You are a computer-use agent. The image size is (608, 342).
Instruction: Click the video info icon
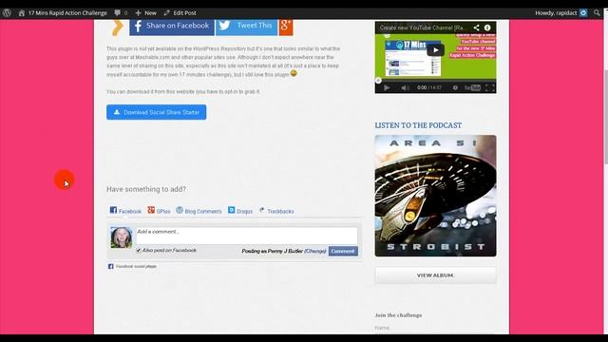(x=487, y=28)
